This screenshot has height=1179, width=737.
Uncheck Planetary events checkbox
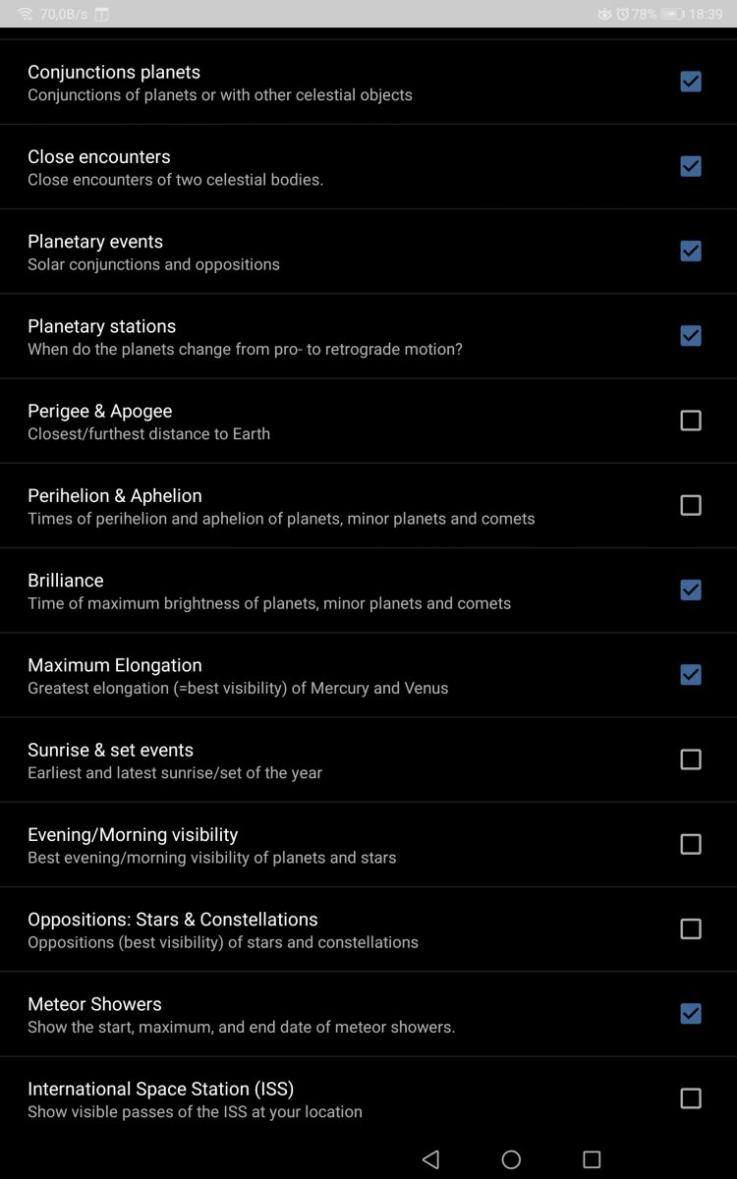[x=691, y=251]
